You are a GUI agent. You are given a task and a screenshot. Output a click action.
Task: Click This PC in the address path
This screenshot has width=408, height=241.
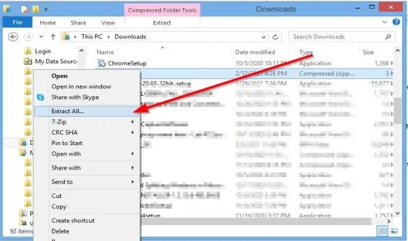[x=92, y=37]
